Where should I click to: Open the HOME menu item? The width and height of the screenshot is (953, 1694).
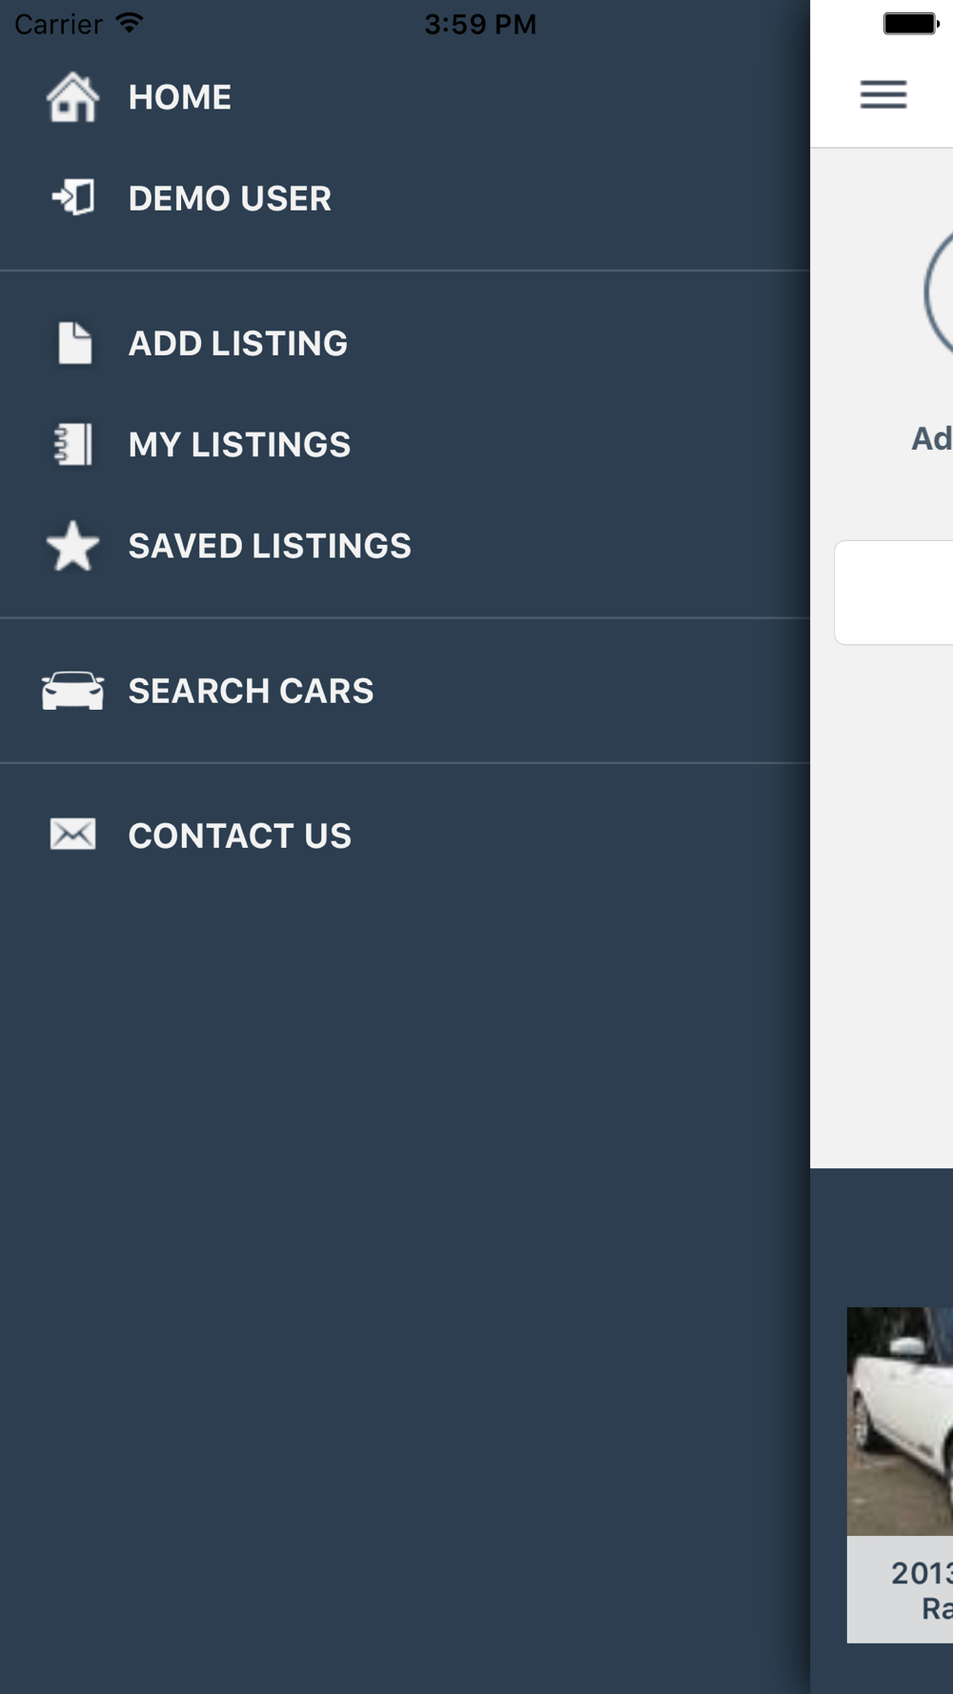[405, 97]
